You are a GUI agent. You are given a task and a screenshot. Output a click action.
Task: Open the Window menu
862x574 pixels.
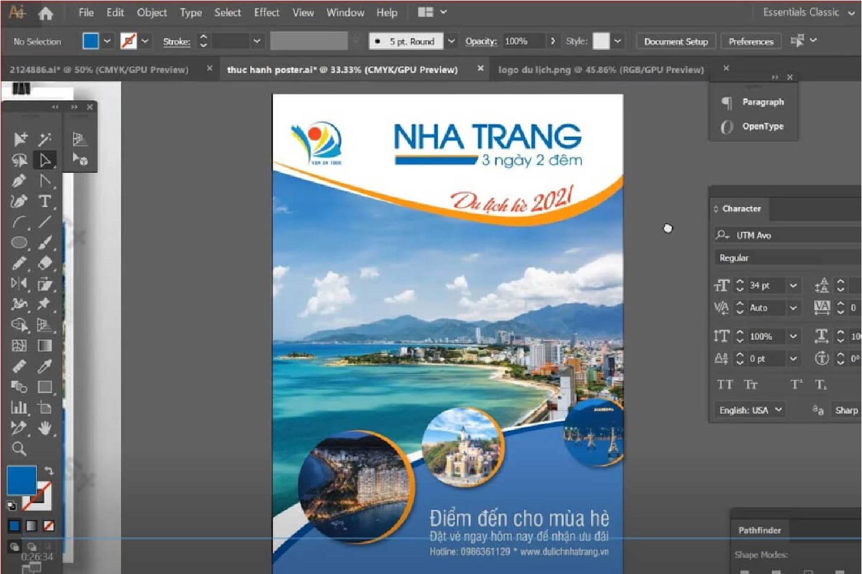[x=345, y=12]
